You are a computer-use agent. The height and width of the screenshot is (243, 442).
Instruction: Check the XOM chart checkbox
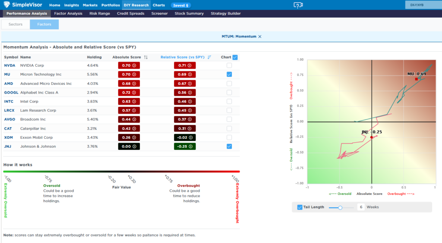229,137
